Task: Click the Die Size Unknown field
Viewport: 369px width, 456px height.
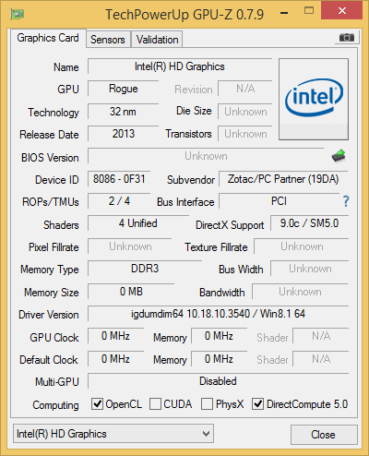Action: [x=245, y=112]
